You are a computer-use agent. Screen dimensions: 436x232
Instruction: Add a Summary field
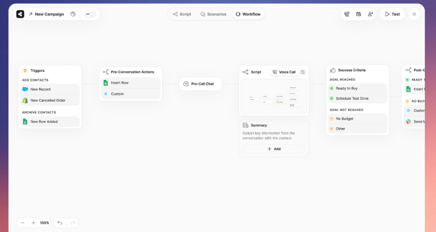tap(274, 149)
